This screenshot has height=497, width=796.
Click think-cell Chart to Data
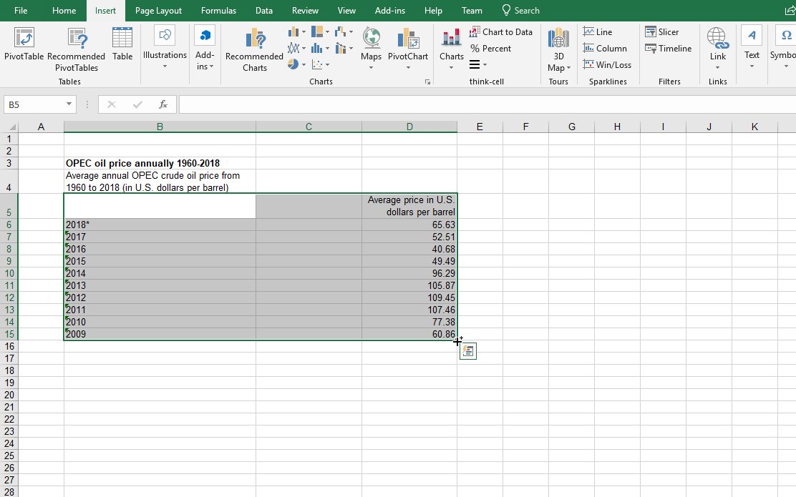[501, 32]
